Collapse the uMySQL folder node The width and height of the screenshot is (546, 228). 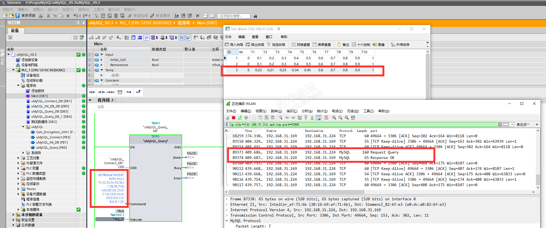click(x=23, y=127)
